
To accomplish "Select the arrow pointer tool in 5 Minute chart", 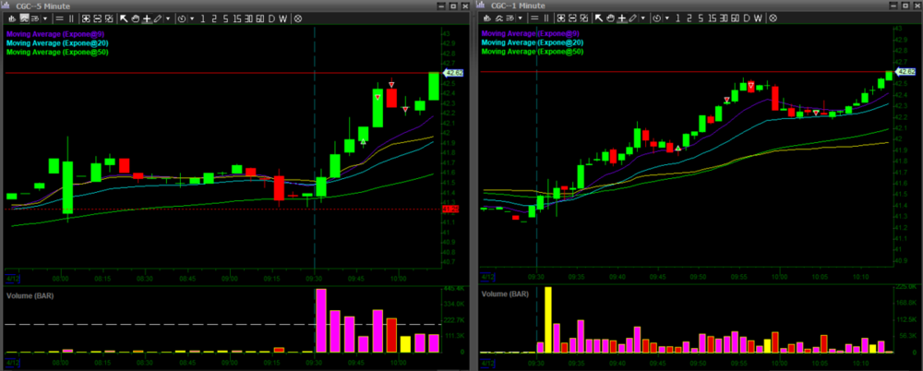I will [124, 18].
